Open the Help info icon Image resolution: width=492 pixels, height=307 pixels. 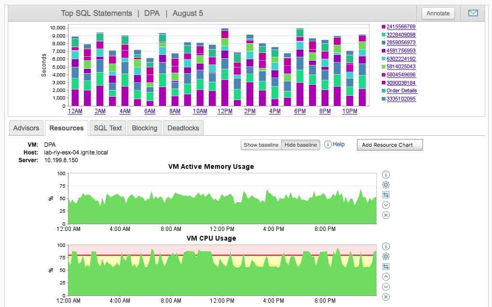click(x=328, y=144)
